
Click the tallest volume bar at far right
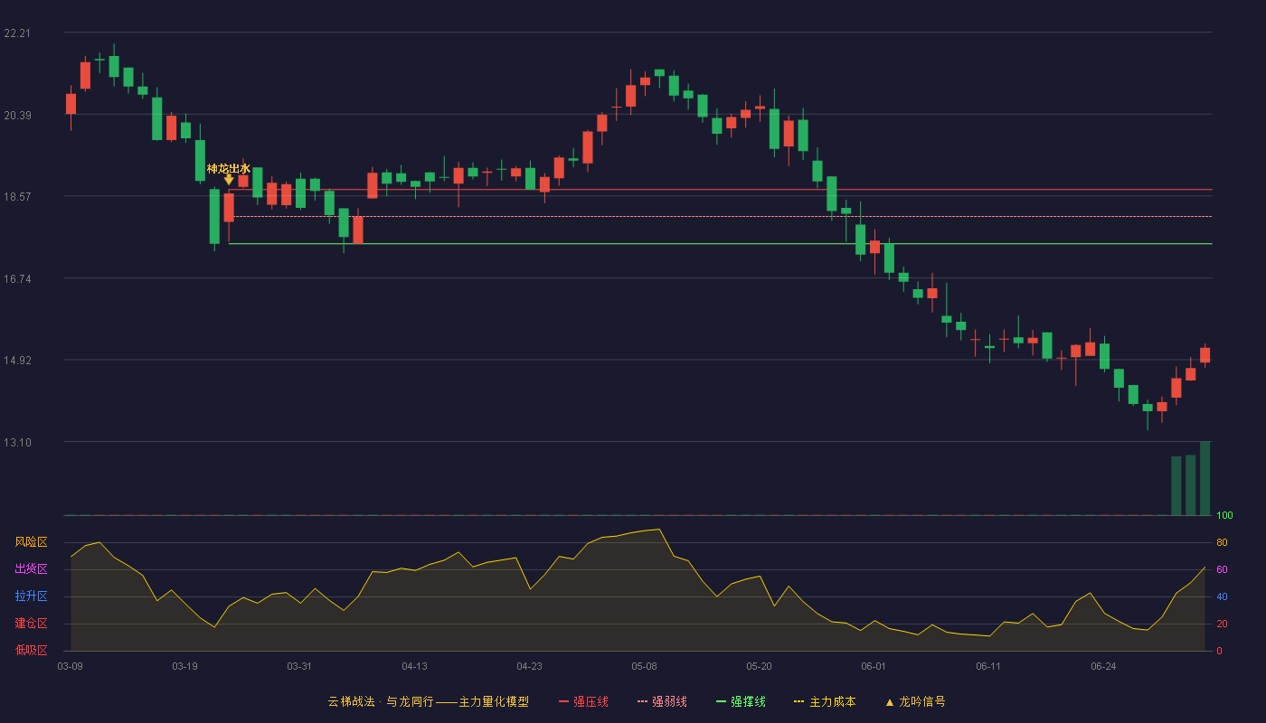(1205, 478)
